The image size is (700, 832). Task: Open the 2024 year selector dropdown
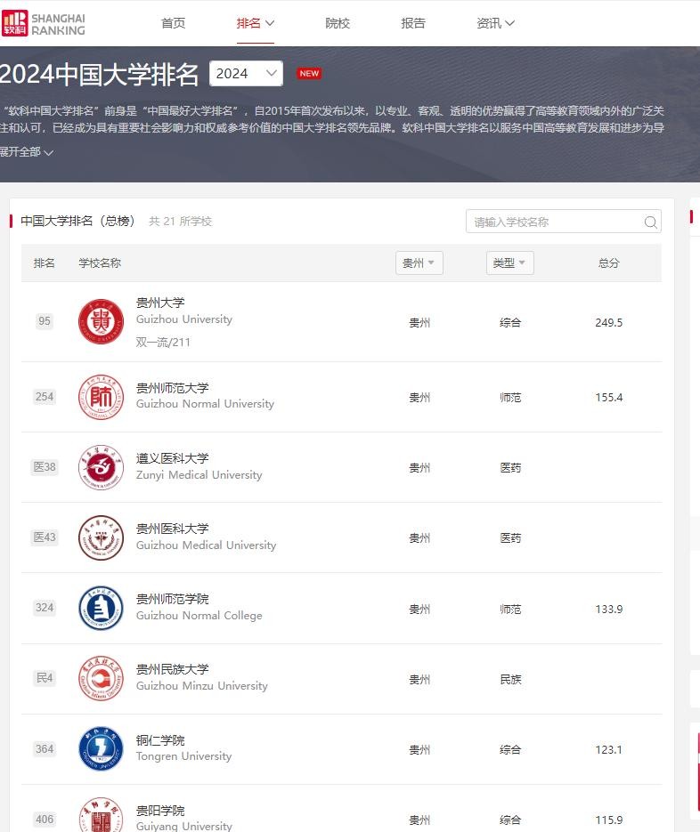coord(246,74)
